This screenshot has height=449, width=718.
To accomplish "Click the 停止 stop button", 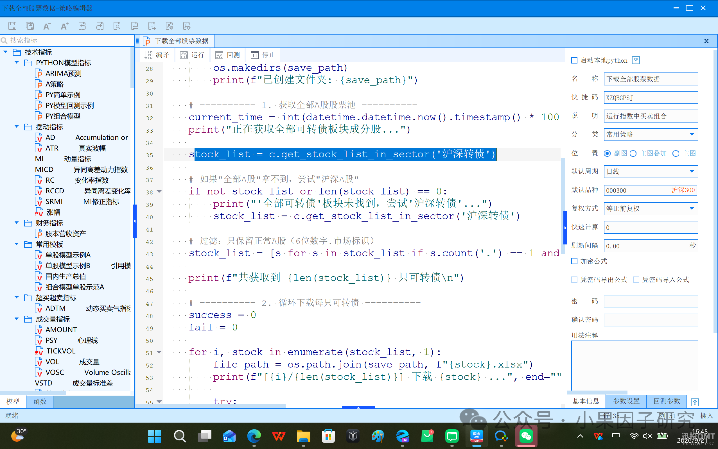I will click(263, 55).
